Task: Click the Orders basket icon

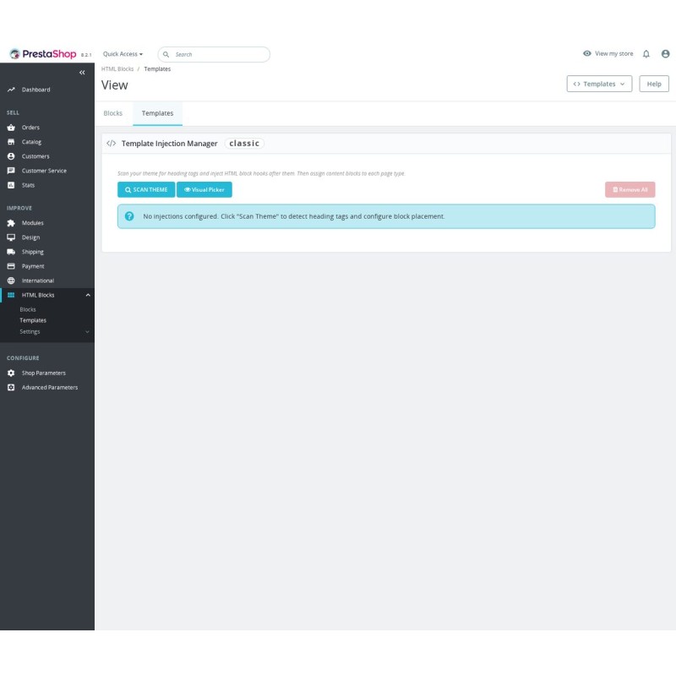Action: [11, 128]
